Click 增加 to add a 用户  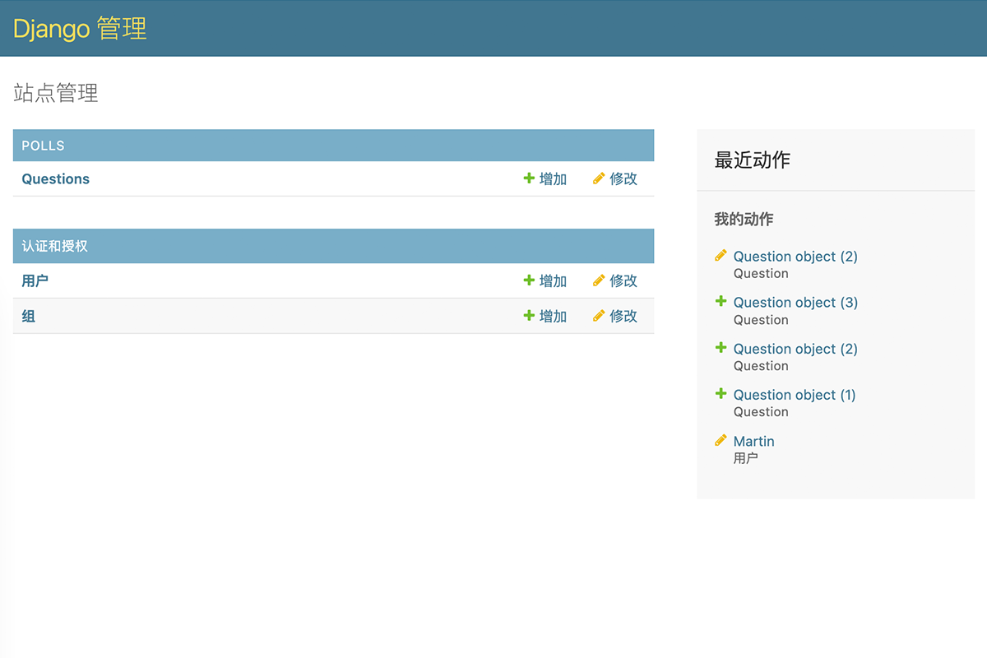(x=553, y=280)
